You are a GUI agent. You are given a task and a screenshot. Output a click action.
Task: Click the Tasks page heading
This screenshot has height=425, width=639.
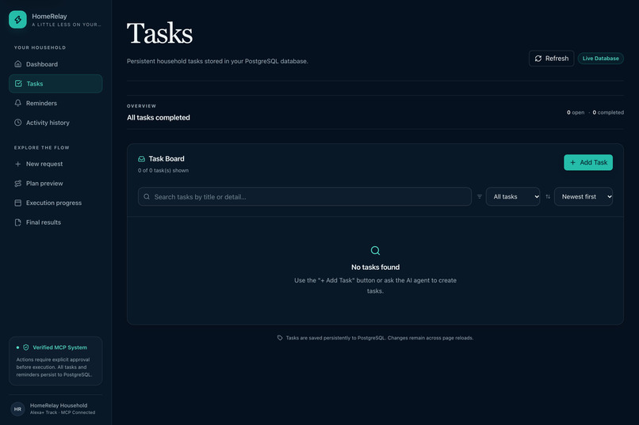click(x=160, y=33)
